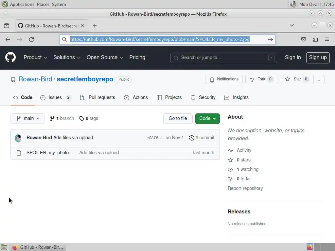Click the Go arrow in address bar
This screenshot has height=251, width=335.
271,40
